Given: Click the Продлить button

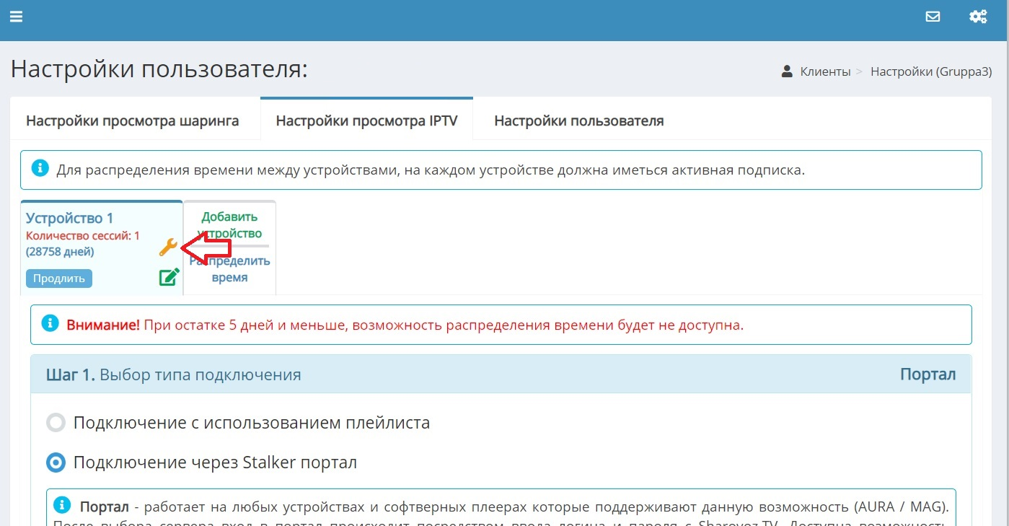Looking at the screenshot, I should [x=59, y=279].
